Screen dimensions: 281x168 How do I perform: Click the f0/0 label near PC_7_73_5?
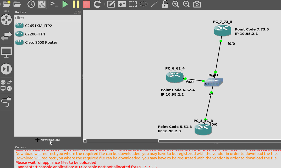point(231,44)
